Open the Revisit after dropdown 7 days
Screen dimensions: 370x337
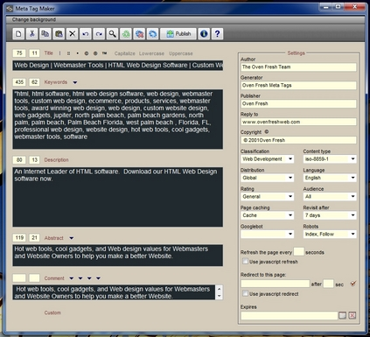click(330, 215)
